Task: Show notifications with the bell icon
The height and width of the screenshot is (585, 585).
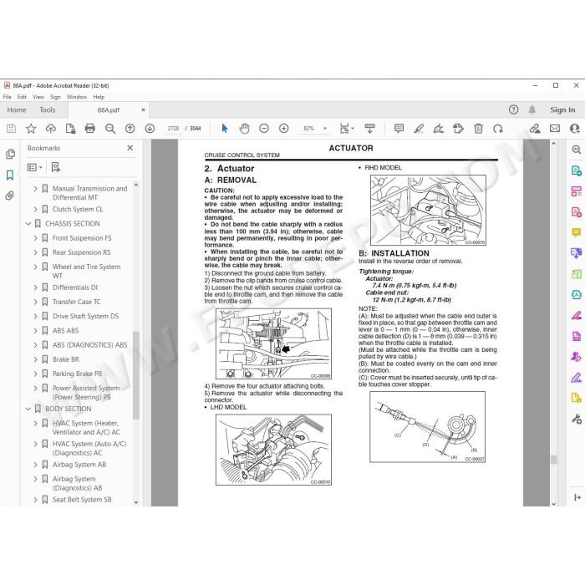Action: click(x=532, y=109)
